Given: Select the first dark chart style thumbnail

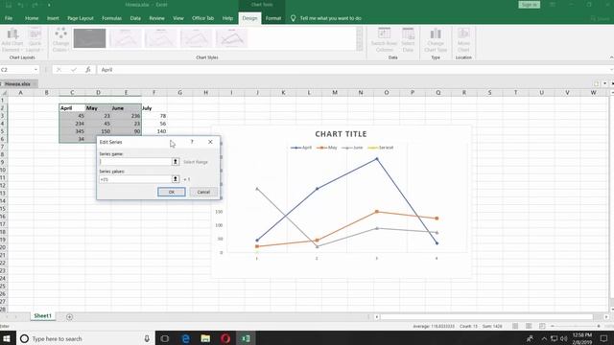Looking at the screenshot, I should pos(89,38).
